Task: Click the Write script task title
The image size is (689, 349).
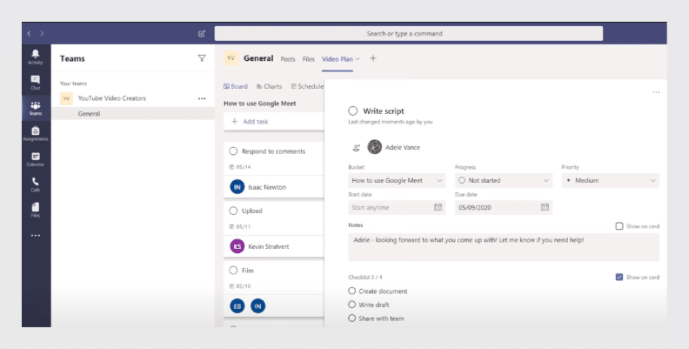Action: (x=383, y=111)
